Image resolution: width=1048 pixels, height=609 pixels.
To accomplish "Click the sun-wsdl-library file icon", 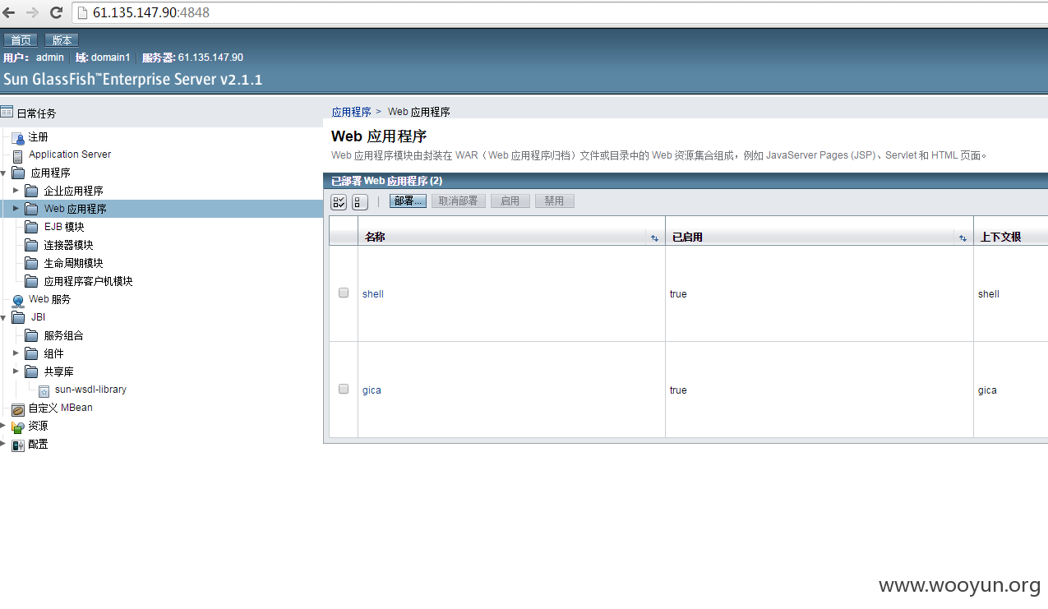I will (44, 390).
